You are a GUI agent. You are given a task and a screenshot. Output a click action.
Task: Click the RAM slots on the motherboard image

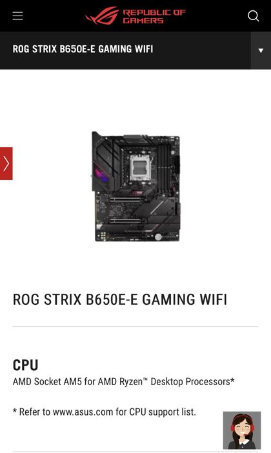165,164
